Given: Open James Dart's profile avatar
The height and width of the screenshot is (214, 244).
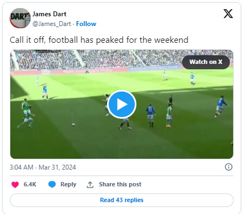Looking at the screenshot, I should pyautogui.click(x=20, y=18).
